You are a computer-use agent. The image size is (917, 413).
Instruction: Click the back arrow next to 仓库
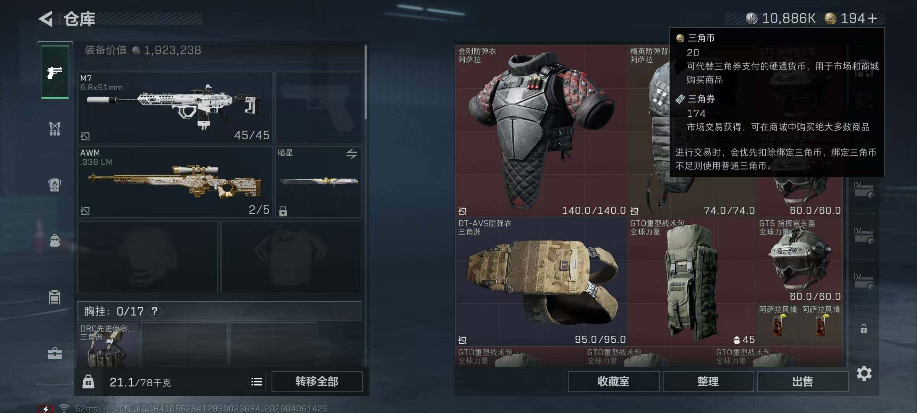coord(46,19)
